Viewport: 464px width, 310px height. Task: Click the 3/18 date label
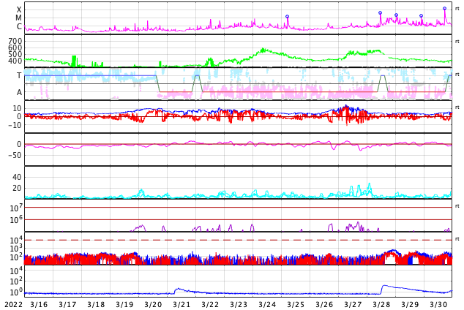click(96, 305)
